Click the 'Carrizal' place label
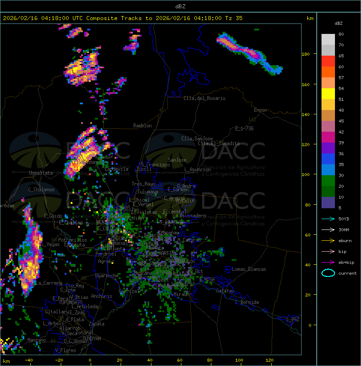361x366 pixels. 129,291
